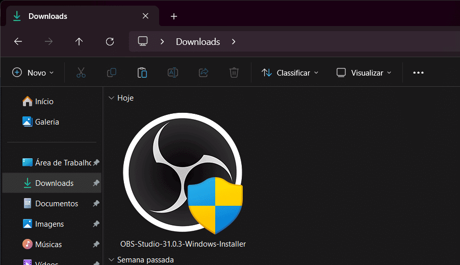Click the Delete trash icon

[x=234, y=73]
